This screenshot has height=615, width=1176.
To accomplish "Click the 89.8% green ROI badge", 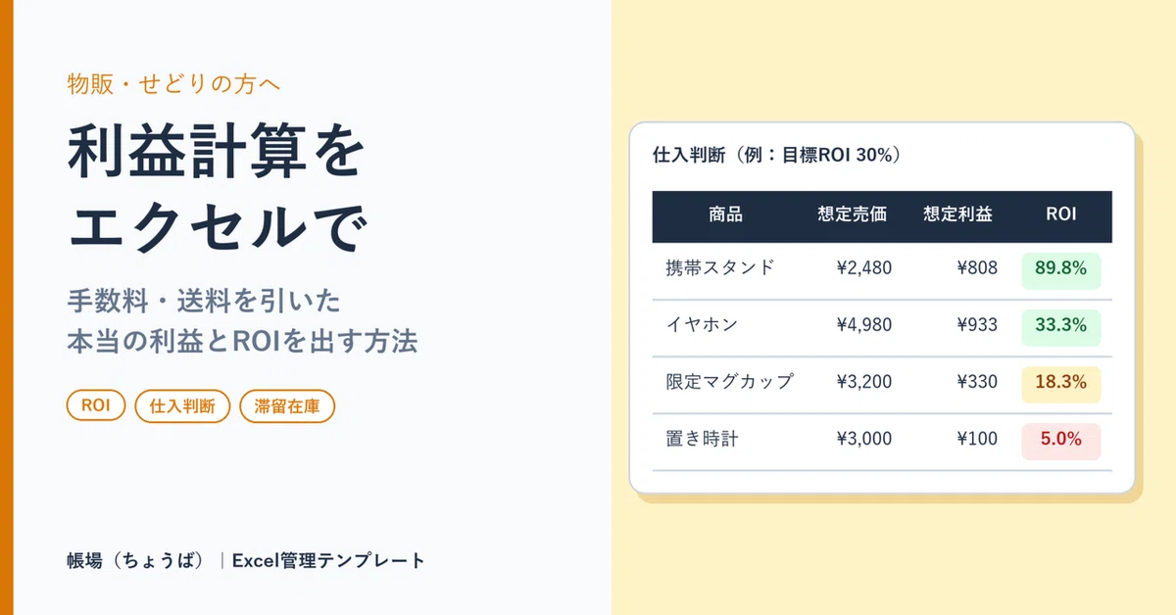I will tap(1060, 270).
